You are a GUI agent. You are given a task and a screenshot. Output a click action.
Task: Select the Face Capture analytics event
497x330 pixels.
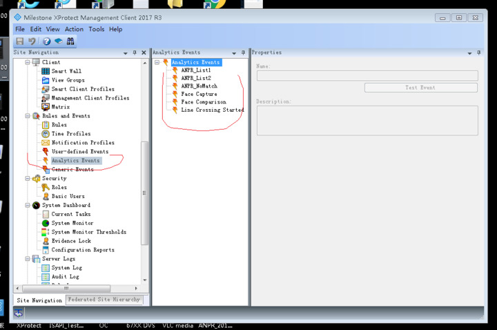click(199, 94)
